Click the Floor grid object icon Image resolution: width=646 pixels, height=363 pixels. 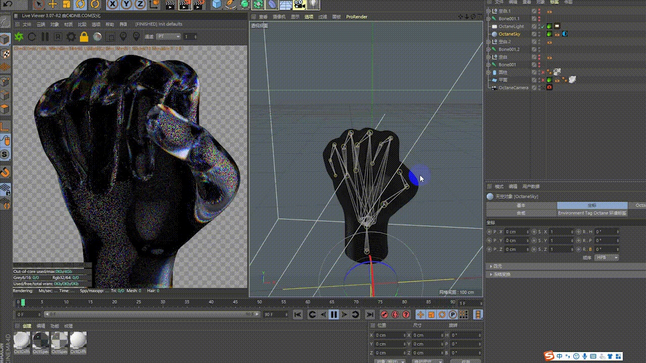[286, 5]
